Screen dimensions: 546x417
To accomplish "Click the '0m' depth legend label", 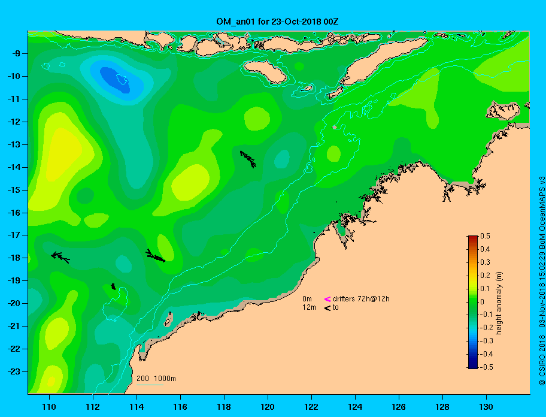I will coord(307,299).
